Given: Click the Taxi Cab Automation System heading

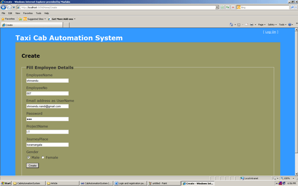Looking at the screenshot, I should (69, 38).
